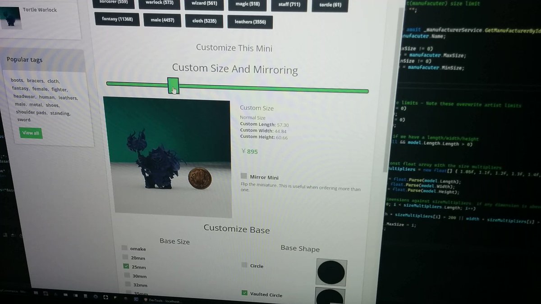Click the Vaulted Circle shape preview image
Viewport: 541px width, 304px height.
(x=330, y=295)
